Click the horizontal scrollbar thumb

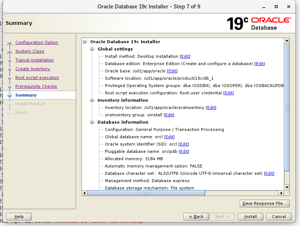(146, 193)
